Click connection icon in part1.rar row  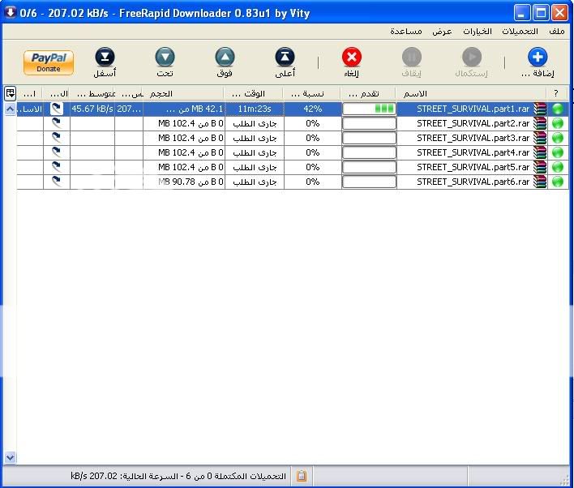[x=57, y=109]
